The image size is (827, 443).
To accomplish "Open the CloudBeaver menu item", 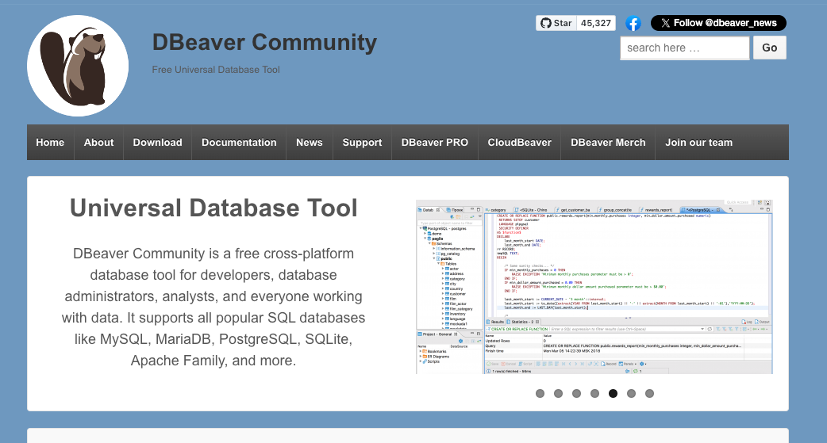I will tap(520, 142).
